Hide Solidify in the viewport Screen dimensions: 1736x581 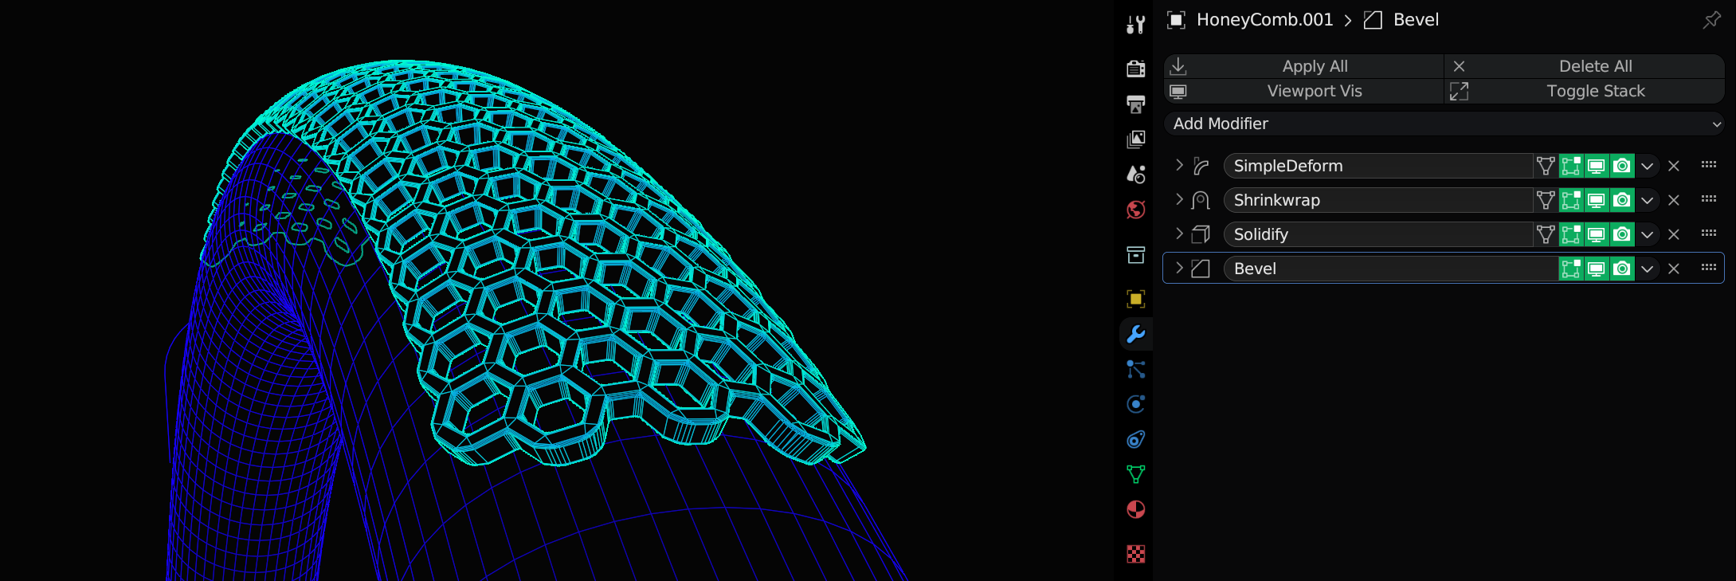pos(1597,234)
